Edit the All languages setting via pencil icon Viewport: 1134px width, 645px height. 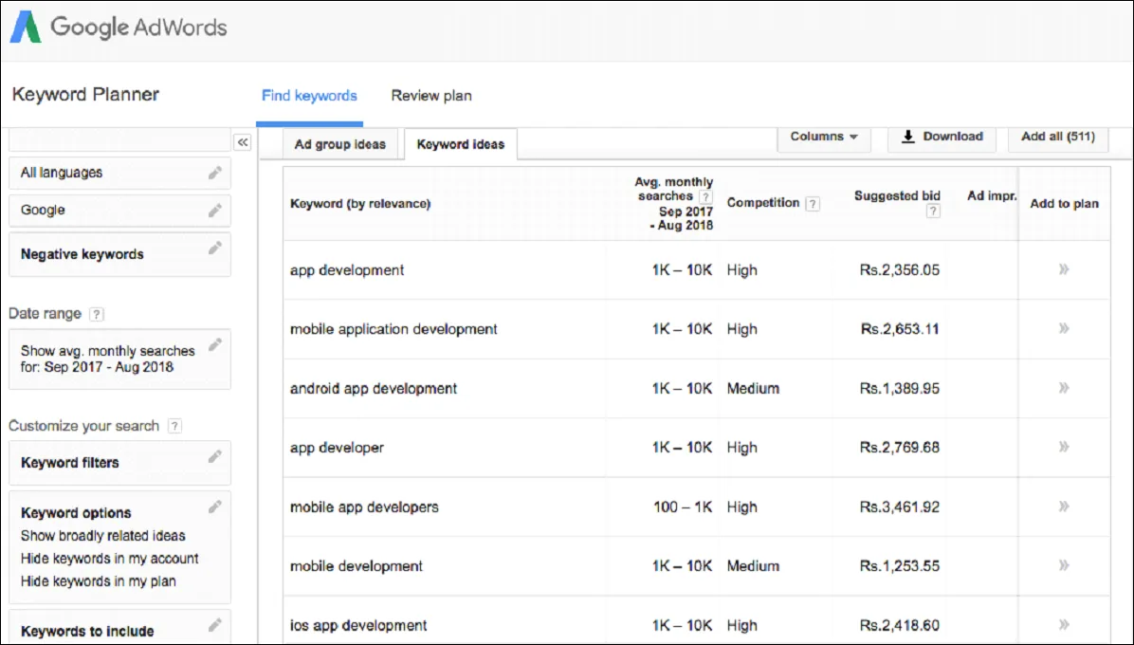pyautogui.click(x=216, y=172)
